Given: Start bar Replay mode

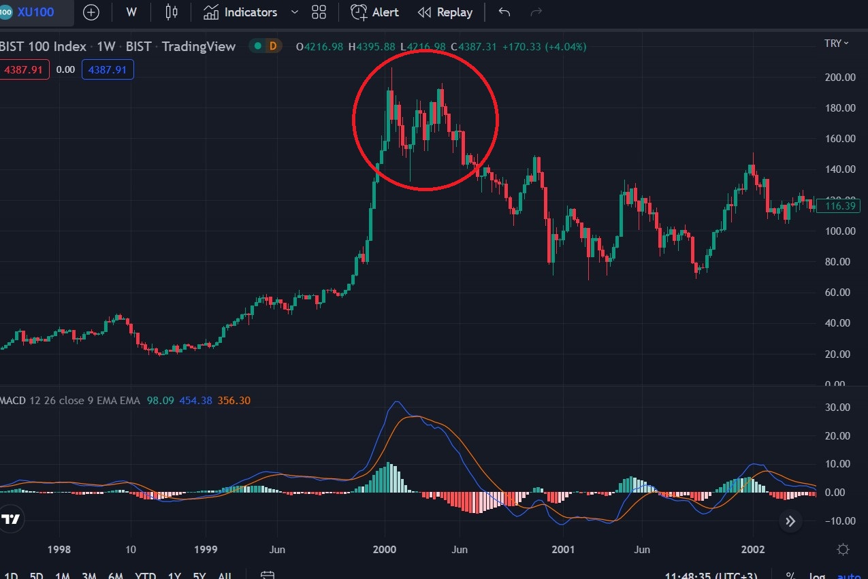Looking at the screenshot, I should [445, 12].
